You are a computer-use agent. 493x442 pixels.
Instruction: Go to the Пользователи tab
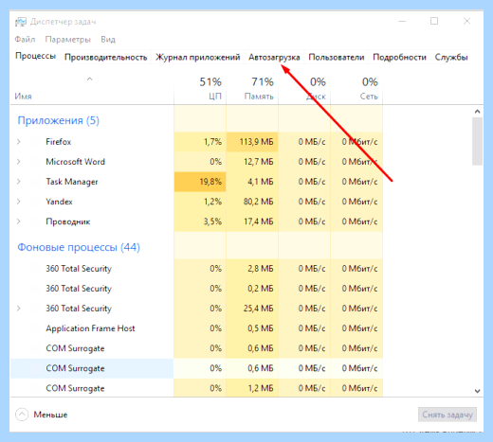pos(337,57)
